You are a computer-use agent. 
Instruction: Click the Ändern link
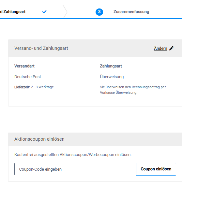(x=160, y=48)
